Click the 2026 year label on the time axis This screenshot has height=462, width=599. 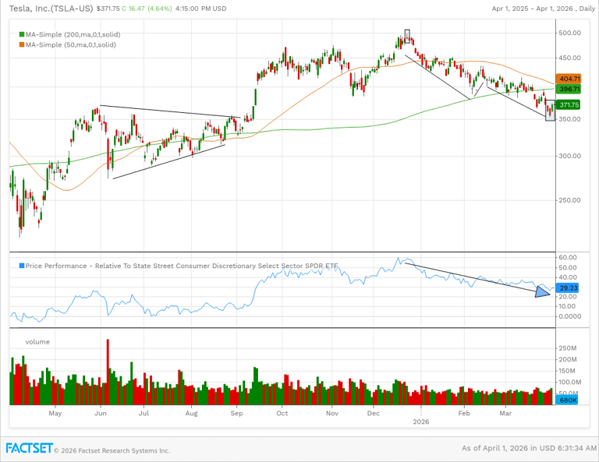pyautogui.click(x=421, y=421)
